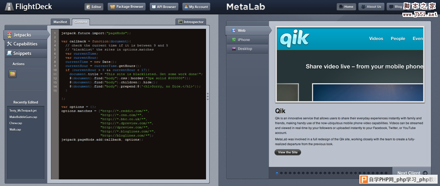
Task: Select the Desktop category in MetaLab
Action: point(247,49)
